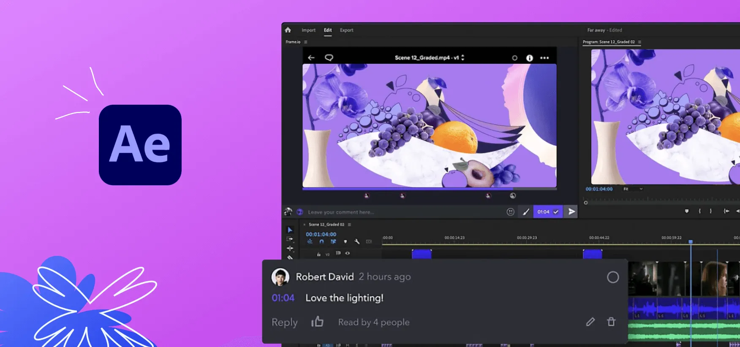Mark In in the Program monitor
Viewport: 740px width, 347px height.
pos(699,211)
